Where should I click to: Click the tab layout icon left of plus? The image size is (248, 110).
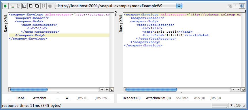(x=230, y=6)
